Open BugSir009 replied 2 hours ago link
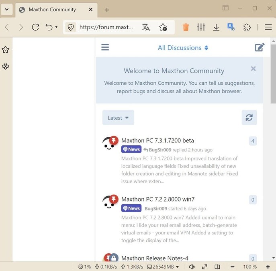The height and width of the screenshot is (271, 276). [178, 150]
